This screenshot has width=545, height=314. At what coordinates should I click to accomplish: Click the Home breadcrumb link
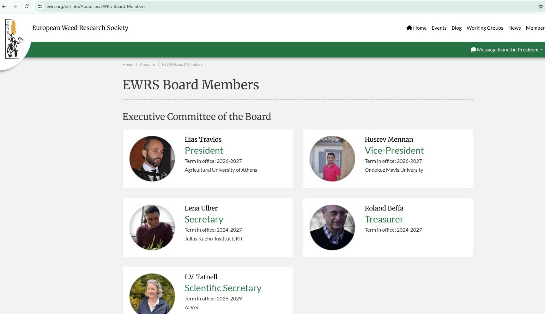[x=128, y=64]
